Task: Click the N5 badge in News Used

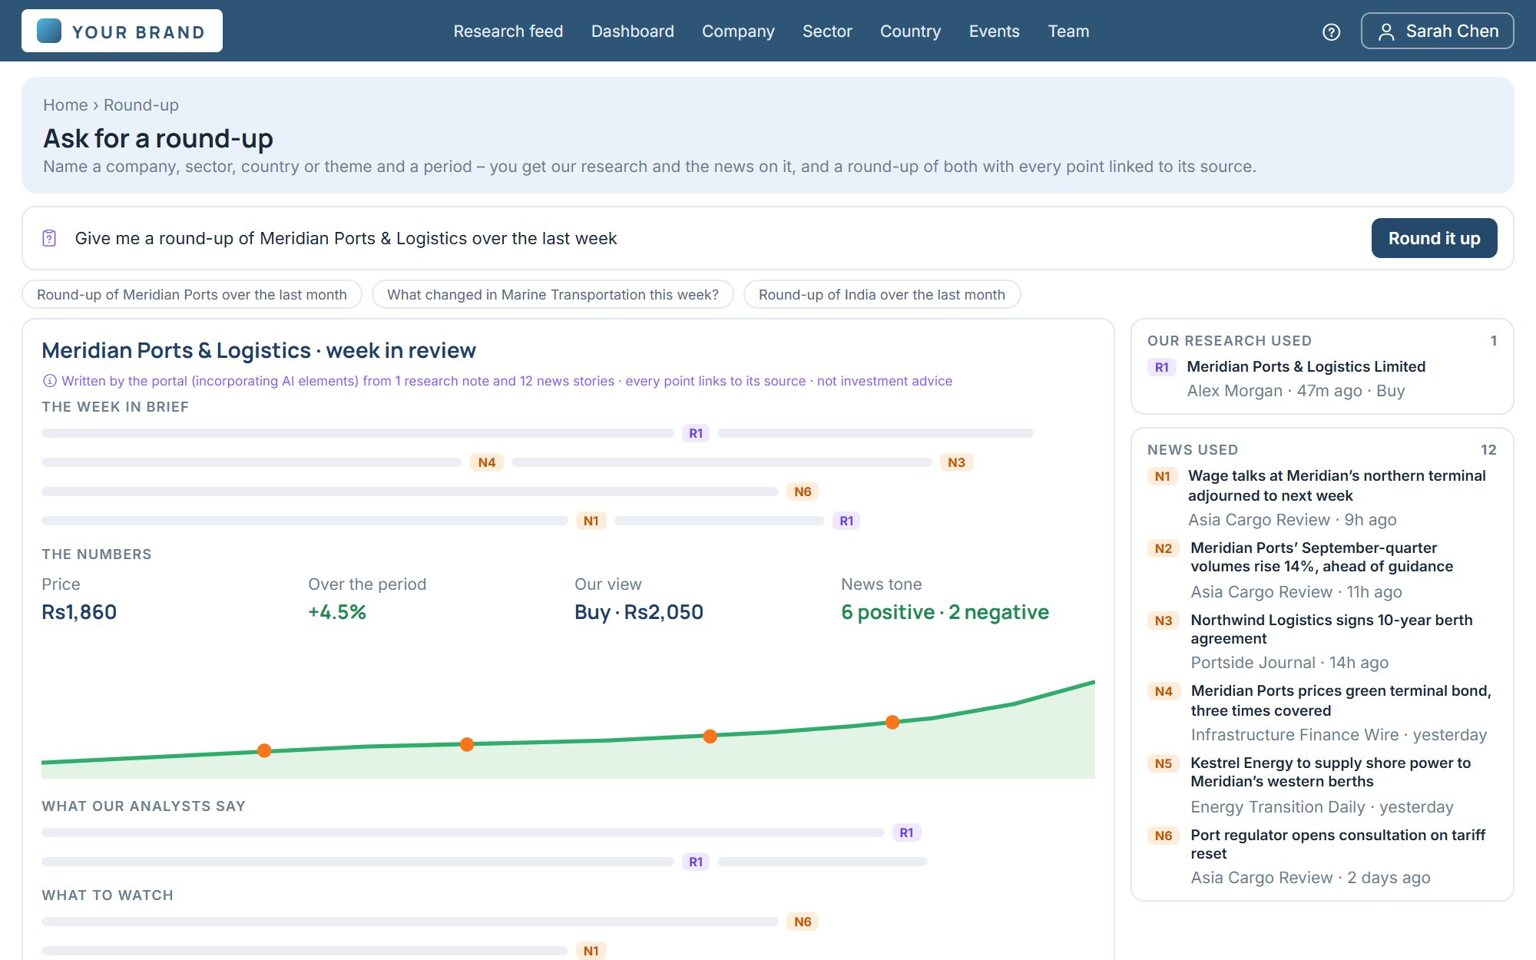Action: pyautogui.click(x=1164, y=763)
